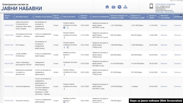Open the Home page icon

107,7
